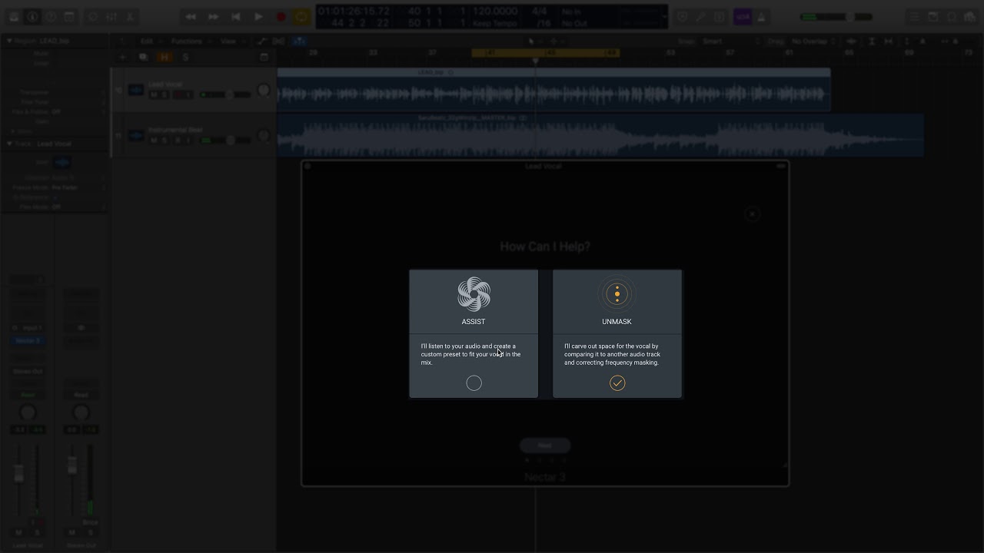The width and height of the screenshot is (984, 553).
Task: Go to beginning with the transport button
Action: pos(236,17)
